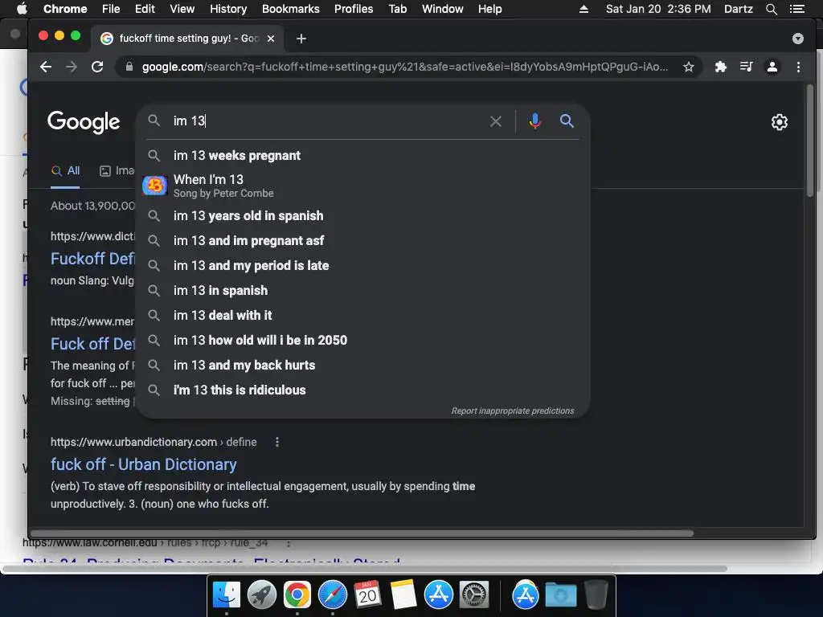Go back using the browser back arrow
This screenshot has width=823, height=617.
(46, 67)
